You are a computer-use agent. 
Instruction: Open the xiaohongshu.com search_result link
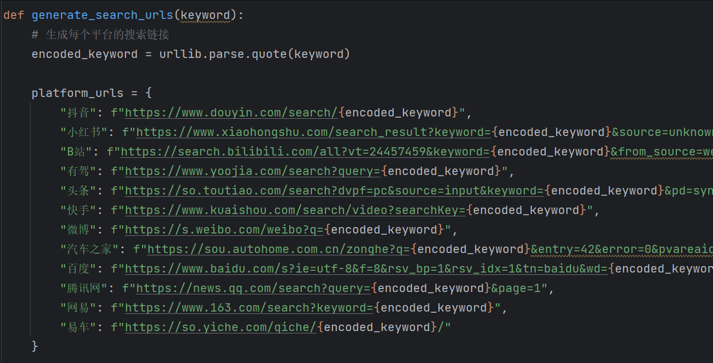[x=314, y=132]
